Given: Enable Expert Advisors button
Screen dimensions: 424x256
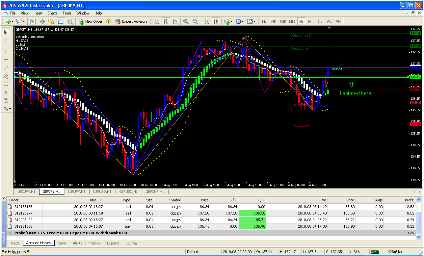Looking at the screenshot, I should pos(131,21).
